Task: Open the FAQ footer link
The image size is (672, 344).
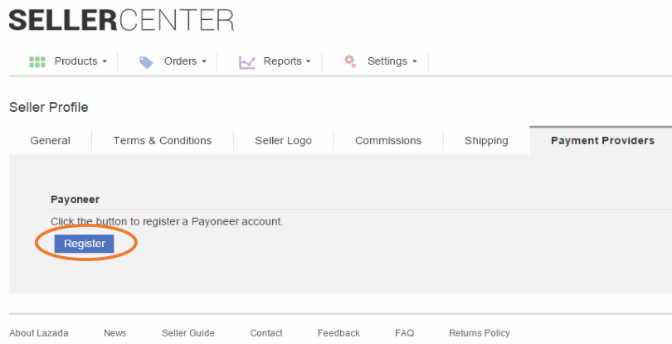Action: [x=404, y=333]
